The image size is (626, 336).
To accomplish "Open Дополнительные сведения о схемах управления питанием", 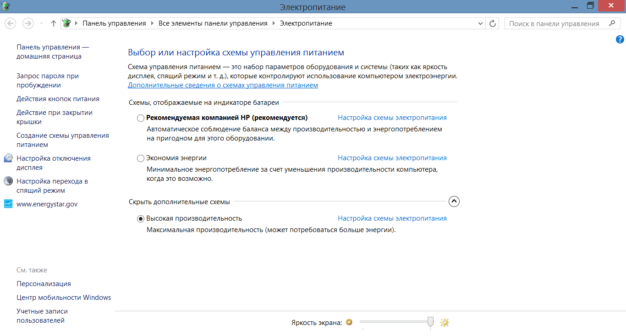I will 223,85.
